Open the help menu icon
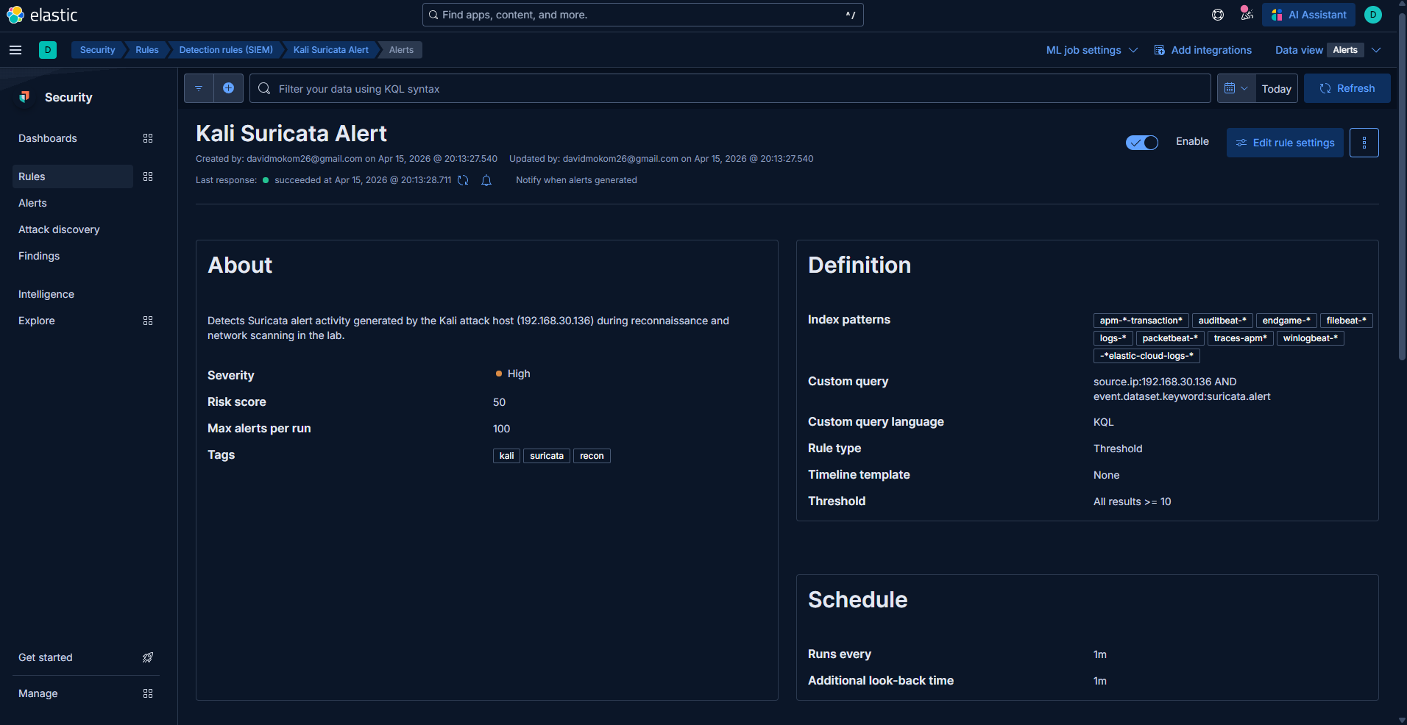 click(x=1218, y=15)
